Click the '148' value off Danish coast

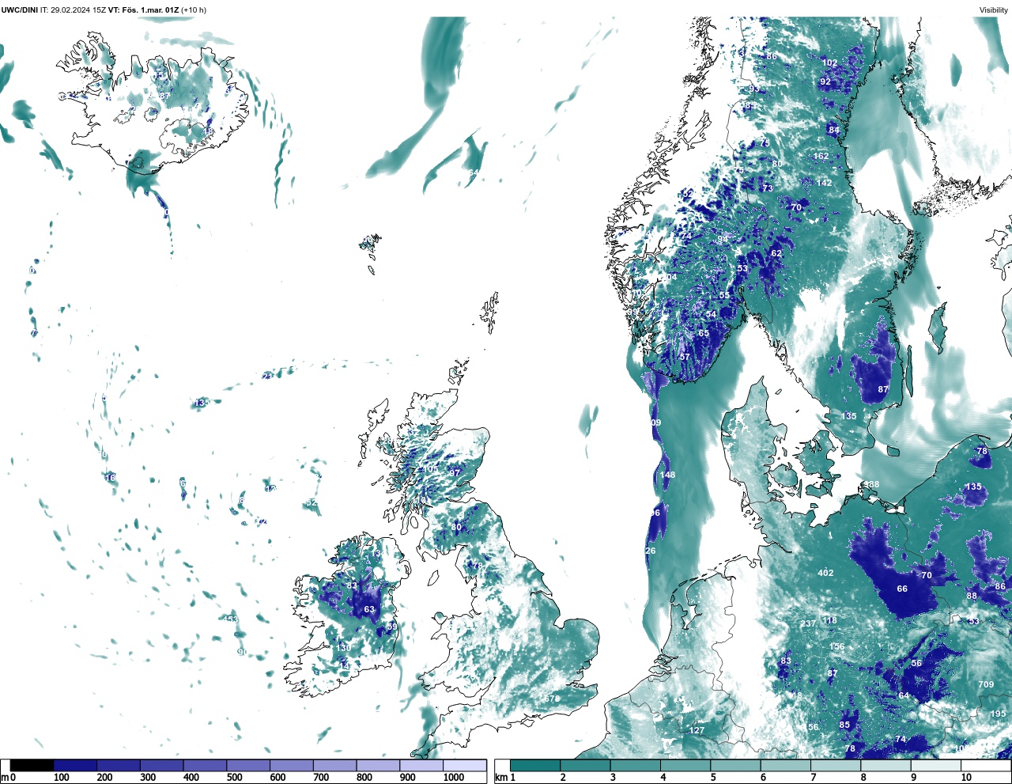click(x=667, y=475)
